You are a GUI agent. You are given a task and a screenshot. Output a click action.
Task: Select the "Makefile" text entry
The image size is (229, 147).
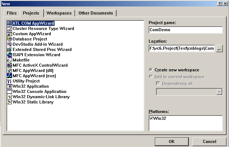(x=21, y=60)
